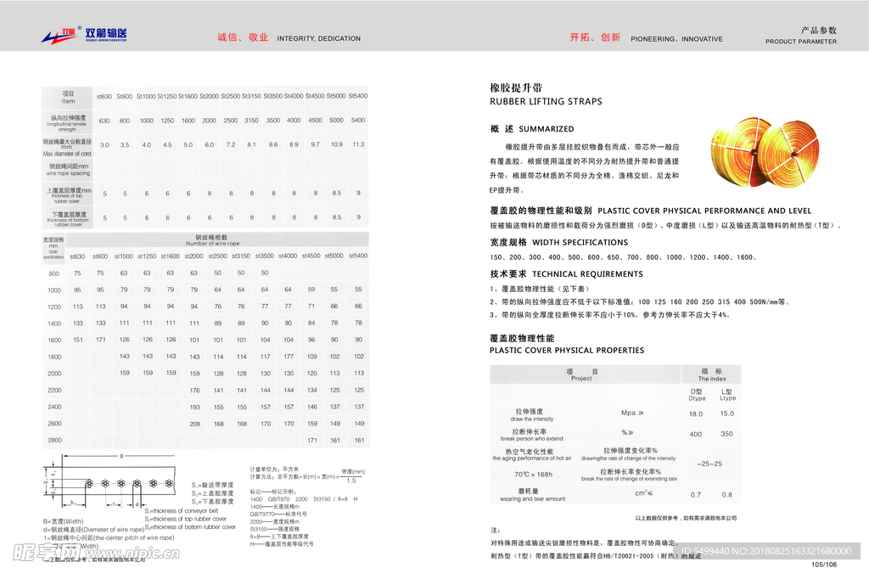Image resolution: width=869 pixels, height=568 pixels.
Task: Click the St5400 column header in top table
Action: click(x=357, y=96)
